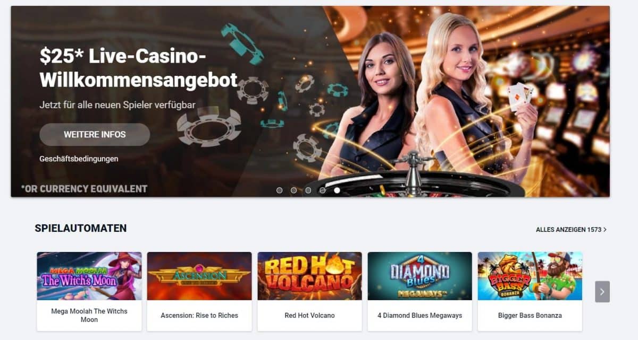This screenshot has width=638, height=340.
Task: Select the second carousel dot
Action: [x=293, y=190]
